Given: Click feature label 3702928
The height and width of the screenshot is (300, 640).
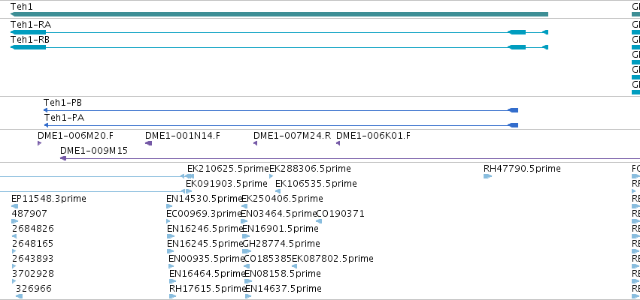Looking at the screenshot, I should pyautogui.click(x=33, y=274).
